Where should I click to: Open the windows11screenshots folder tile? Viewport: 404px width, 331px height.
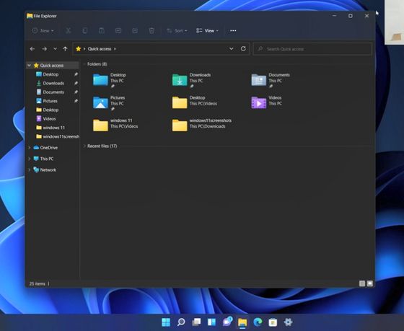pos(202,125)
